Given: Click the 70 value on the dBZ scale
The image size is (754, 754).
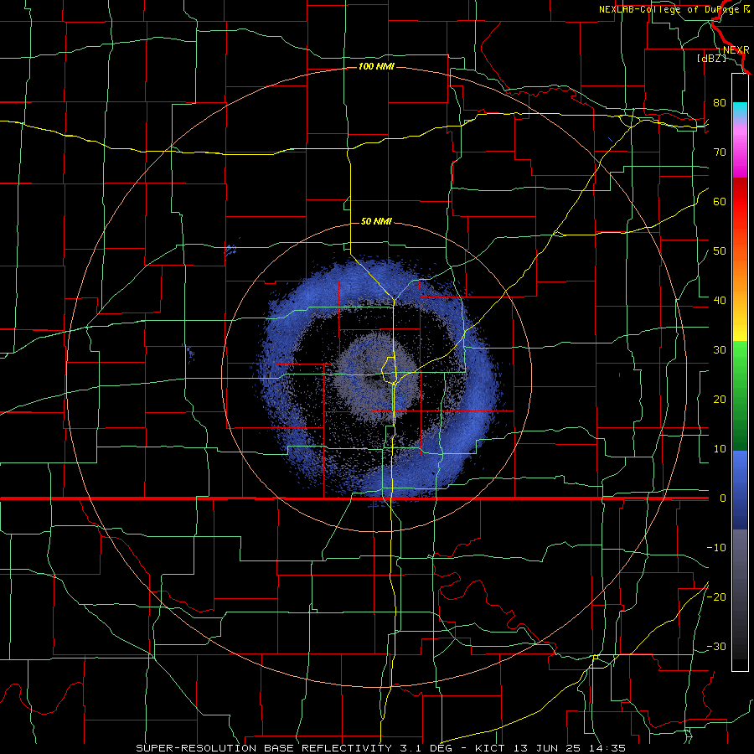Looking at the screenshot, I should click(720, 152).
